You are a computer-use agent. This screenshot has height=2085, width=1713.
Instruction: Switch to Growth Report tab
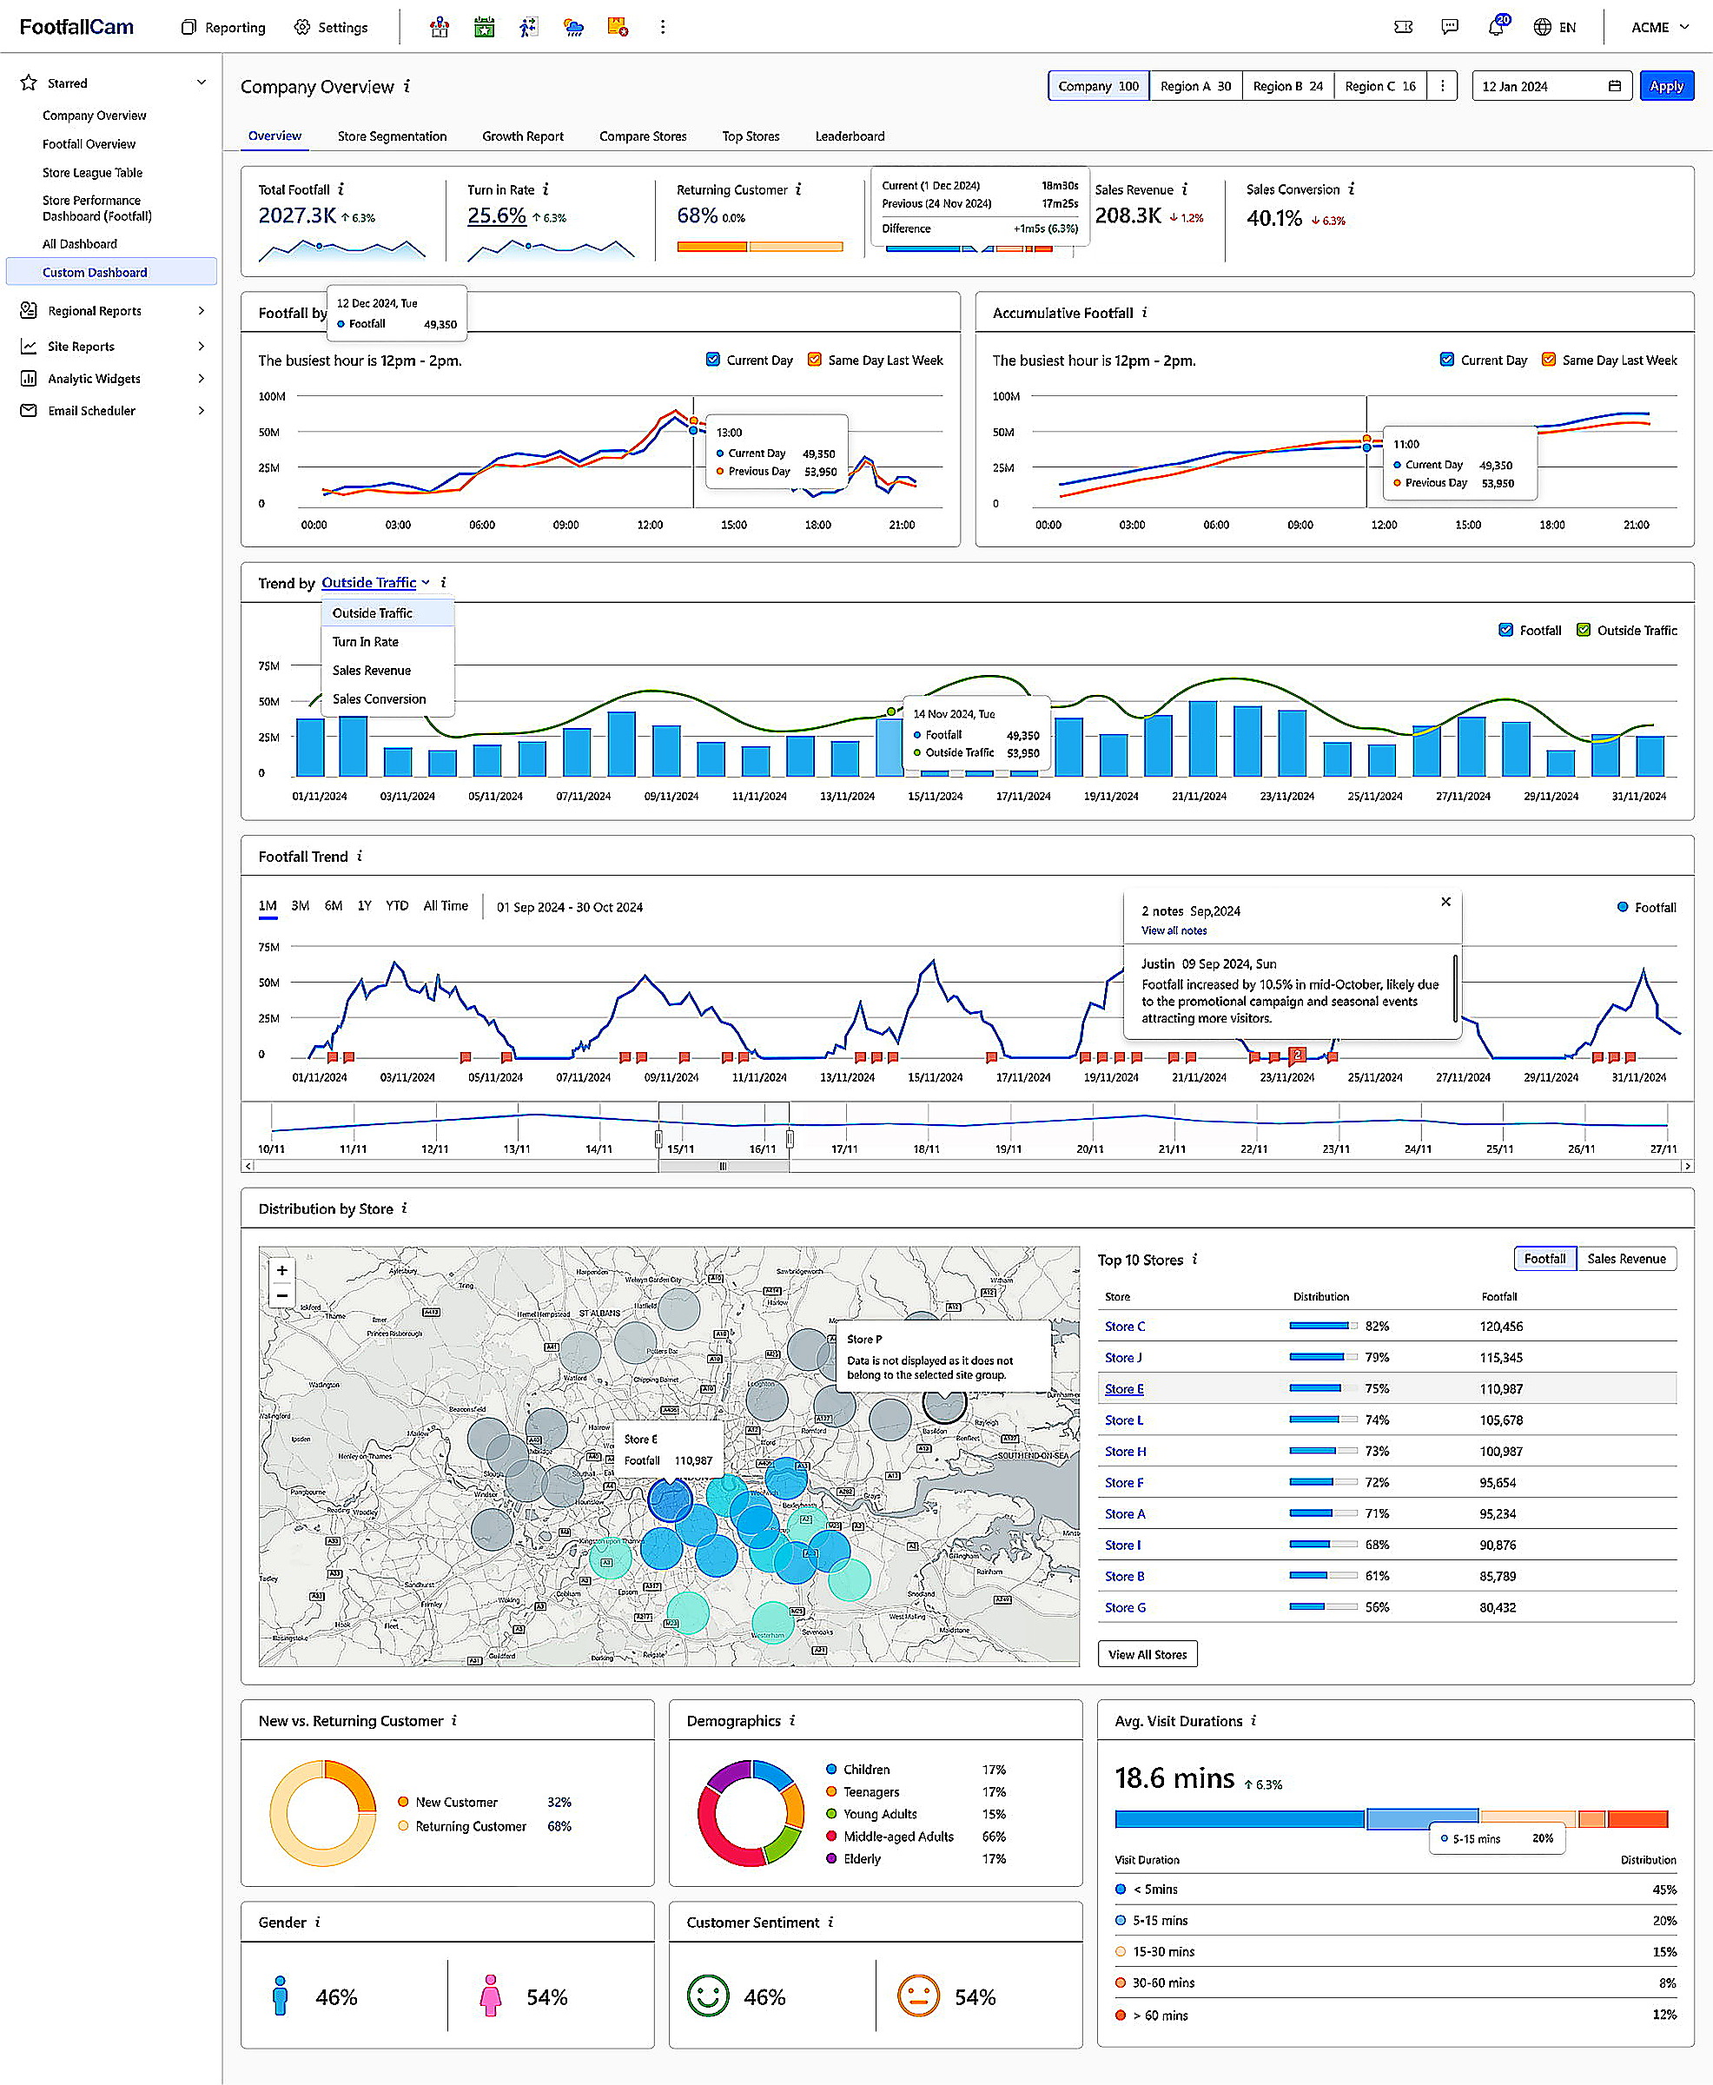coord(522,136)
